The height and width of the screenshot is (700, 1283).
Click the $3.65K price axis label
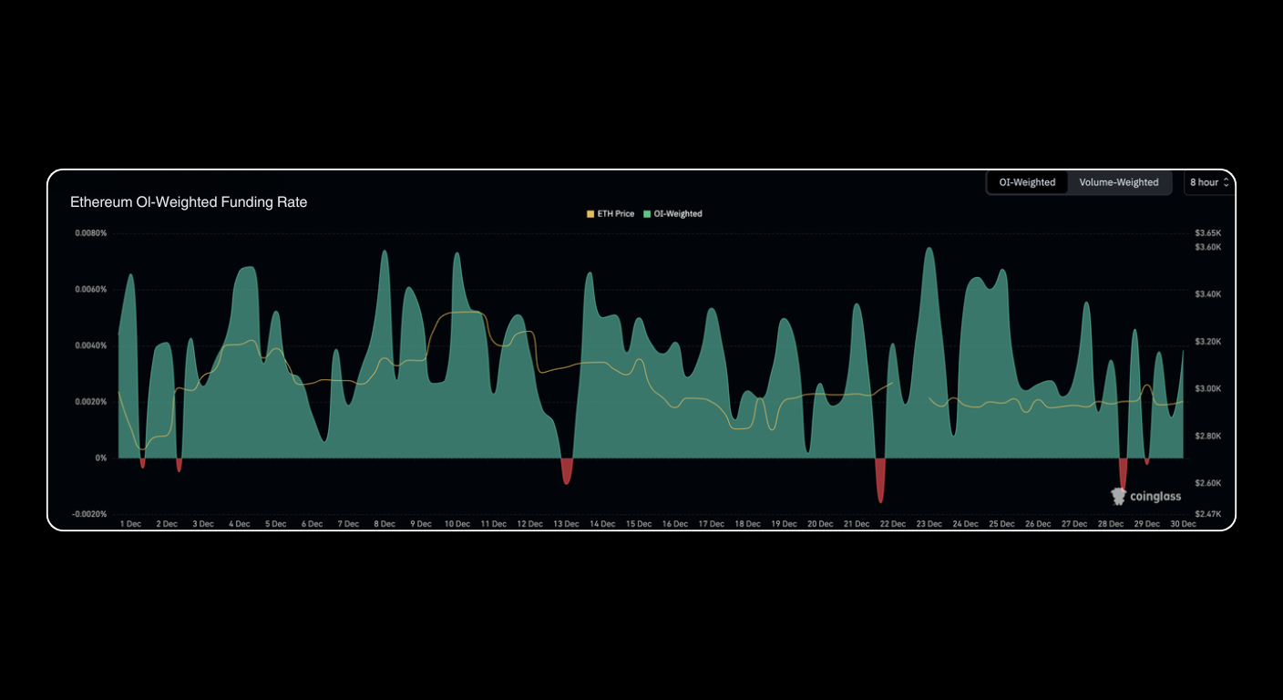tap(1207, 232)
